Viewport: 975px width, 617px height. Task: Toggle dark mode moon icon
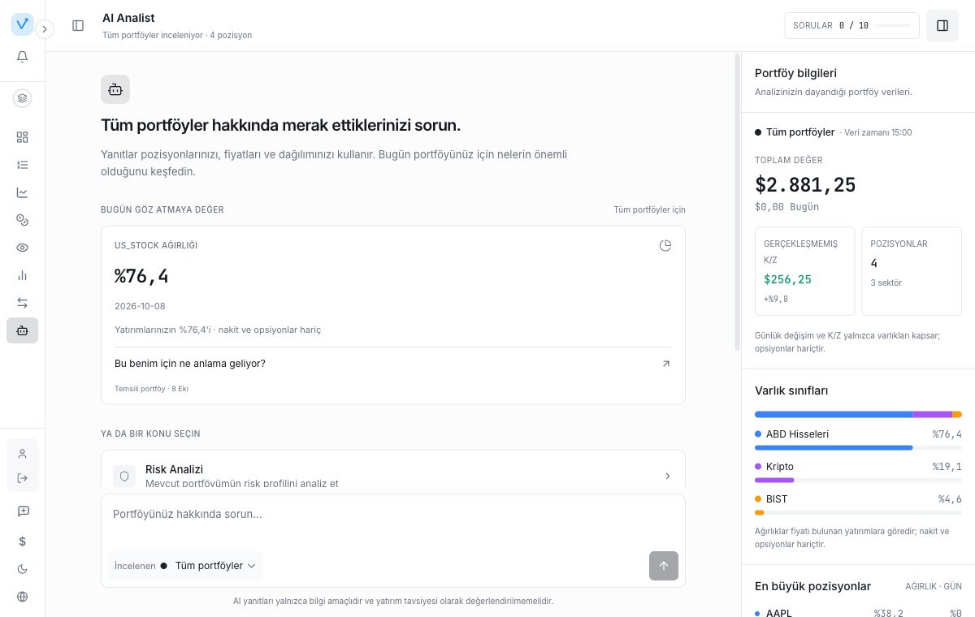coord(22,569)
